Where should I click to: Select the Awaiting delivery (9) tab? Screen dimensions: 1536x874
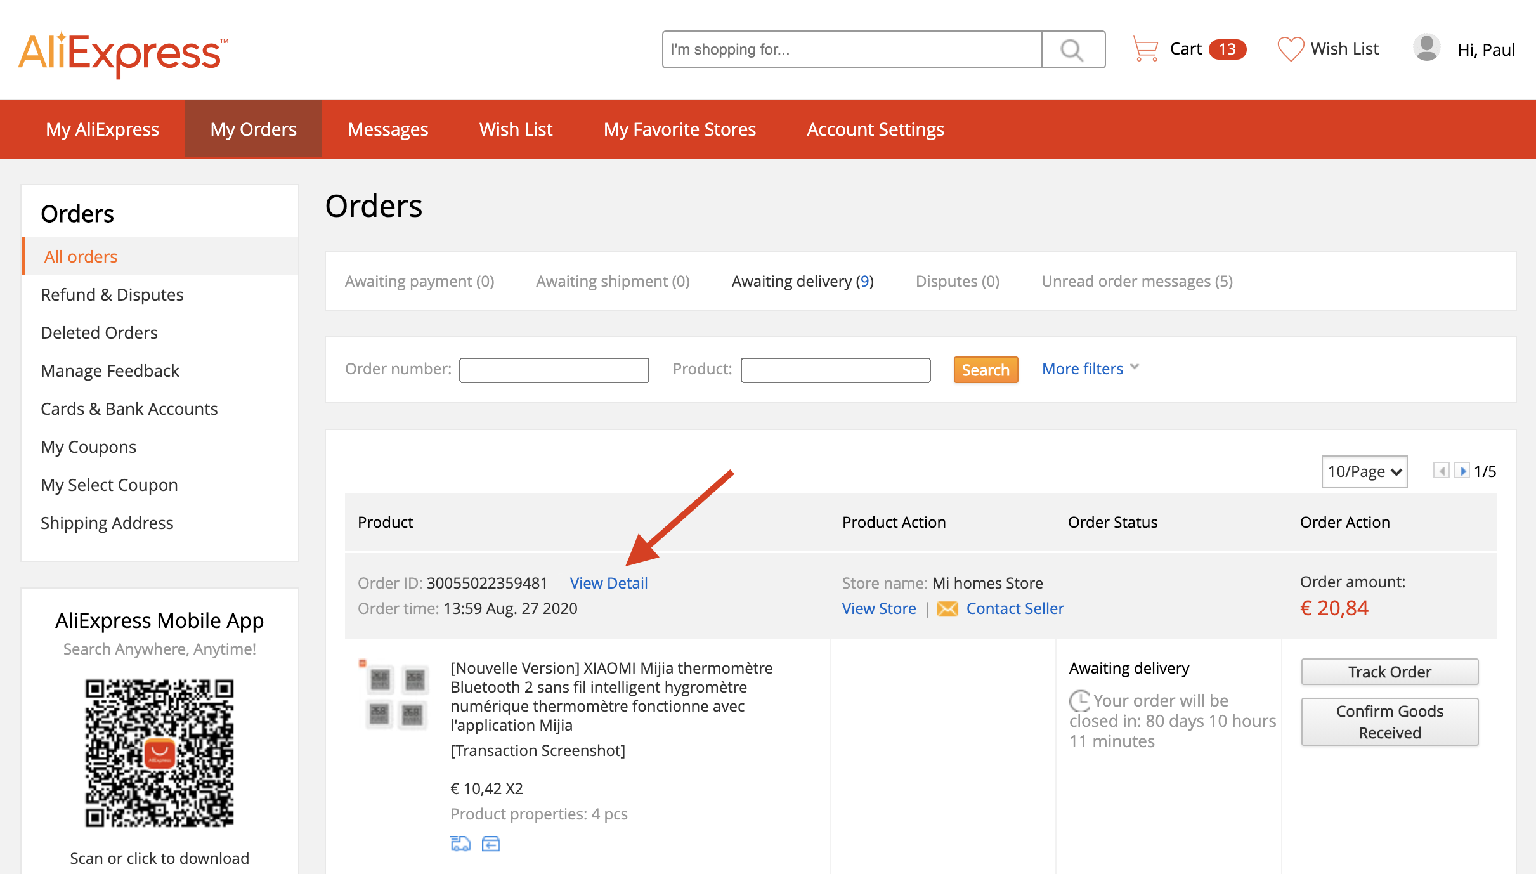tap(803, 281)
